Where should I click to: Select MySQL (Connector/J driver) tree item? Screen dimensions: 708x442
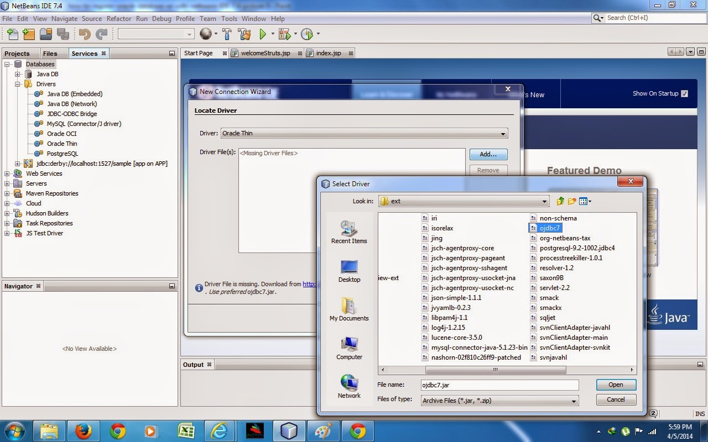(x=84, y=124)
